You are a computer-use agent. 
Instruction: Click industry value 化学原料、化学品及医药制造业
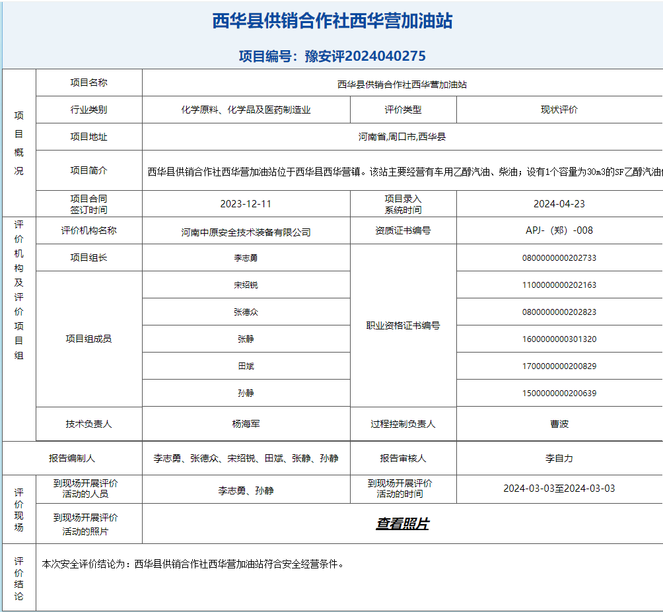(246, 110)
